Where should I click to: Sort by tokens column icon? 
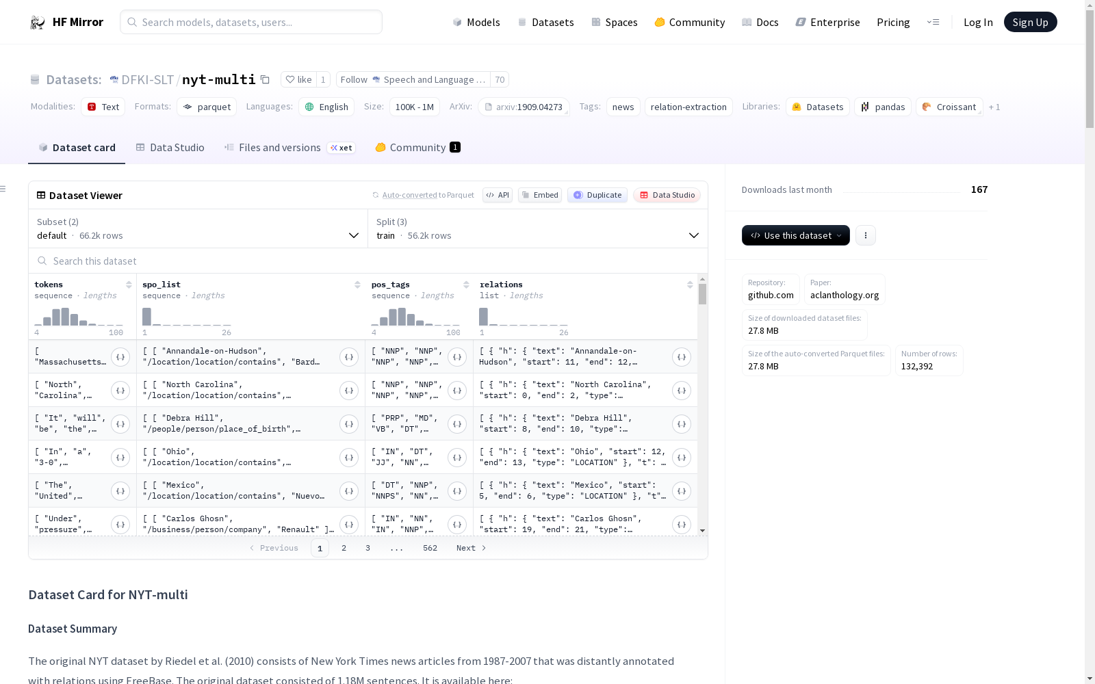[x=129, y=285]
